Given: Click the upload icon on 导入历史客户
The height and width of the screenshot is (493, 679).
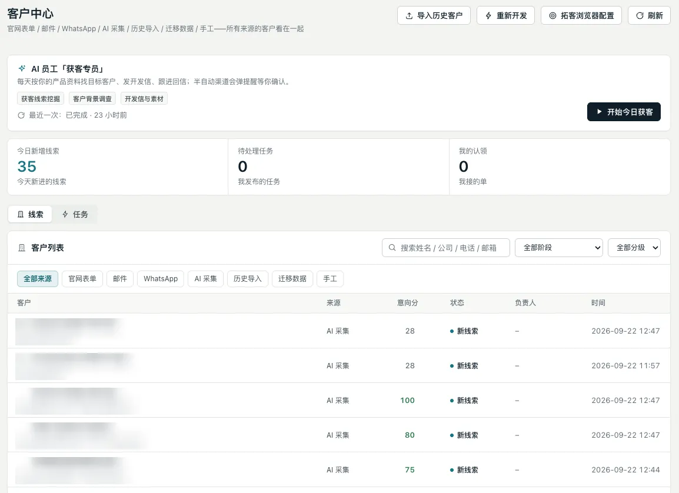Looking at the screenshot, I should tap(409, 15).
